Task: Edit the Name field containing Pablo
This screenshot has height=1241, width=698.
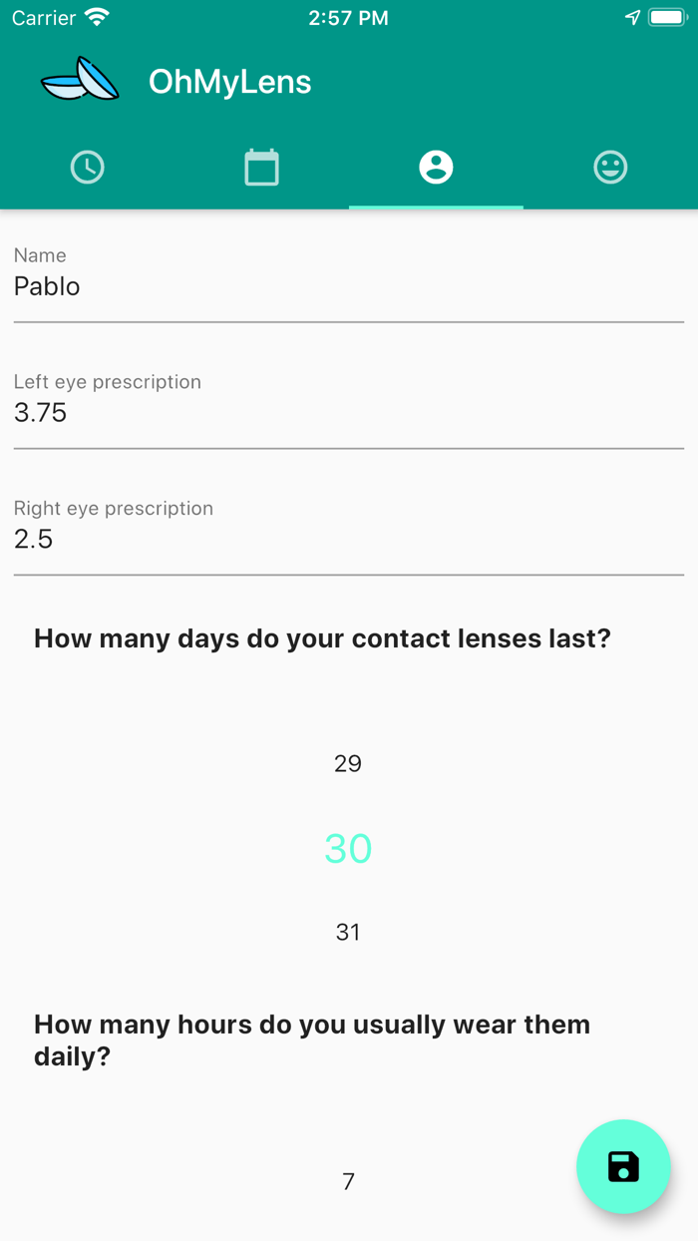Action: [348, 286]
